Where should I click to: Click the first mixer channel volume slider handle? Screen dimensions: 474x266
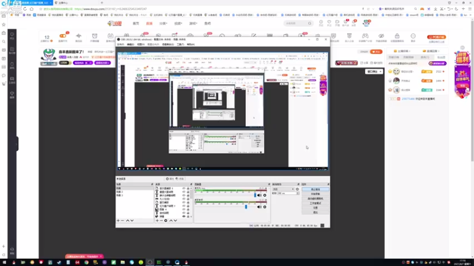(x=255, y=195)
